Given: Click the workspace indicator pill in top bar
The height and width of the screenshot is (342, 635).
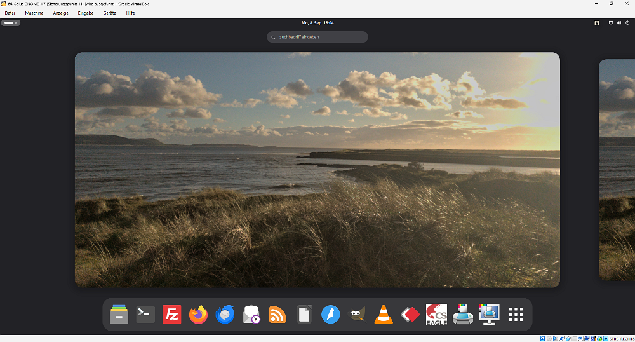Looking at the screenshot, I should (x=11, y=23).
